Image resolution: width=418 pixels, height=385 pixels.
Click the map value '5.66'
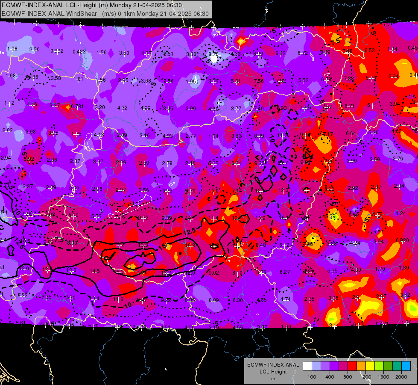click(33, 77)
